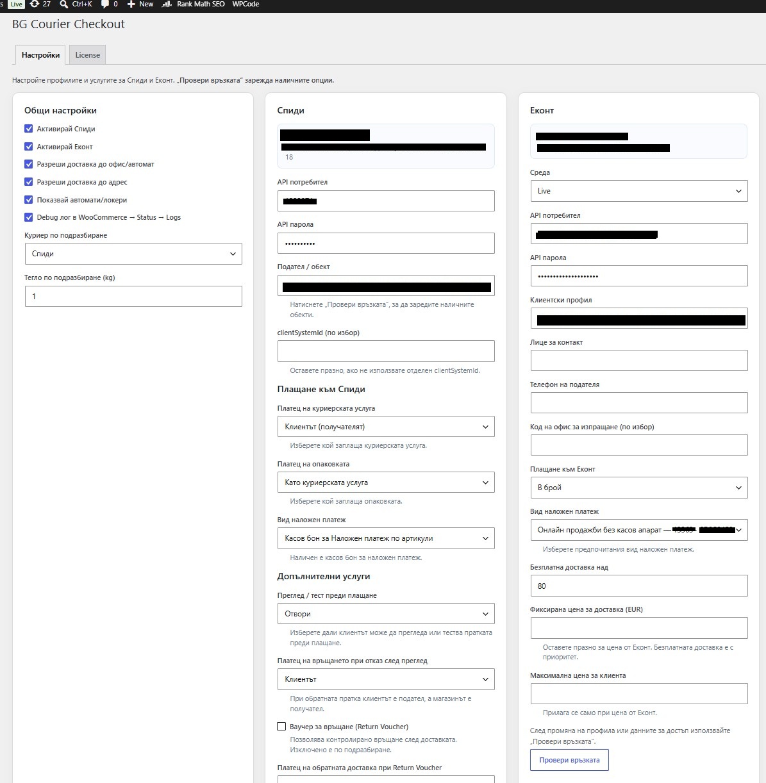This screenshot has width=766, height=783.
Task: Click the Подател / обект field
Action: 386,286
